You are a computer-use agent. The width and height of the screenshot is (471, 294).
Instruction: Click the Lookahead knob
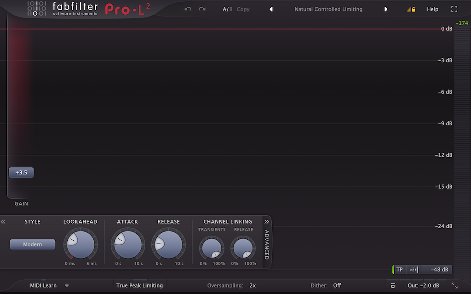click(x=80, y=244)
